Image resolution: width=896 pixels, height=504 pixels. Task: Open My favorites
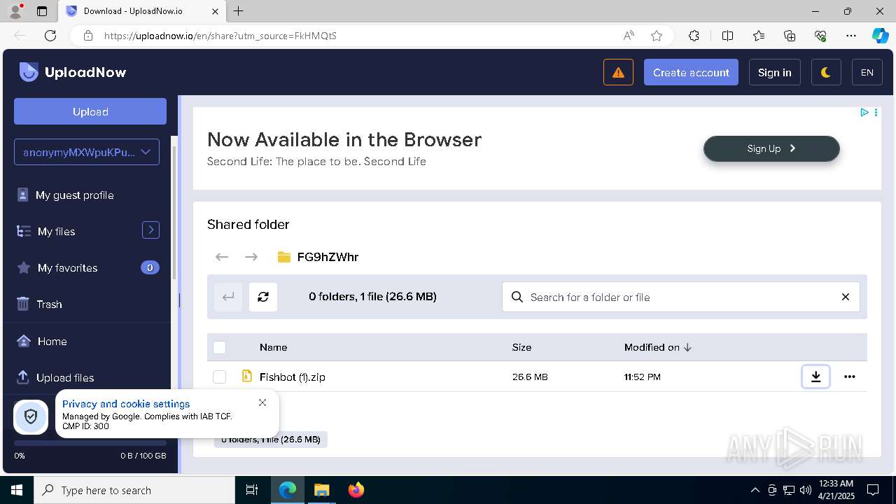(x=67, y=268)
